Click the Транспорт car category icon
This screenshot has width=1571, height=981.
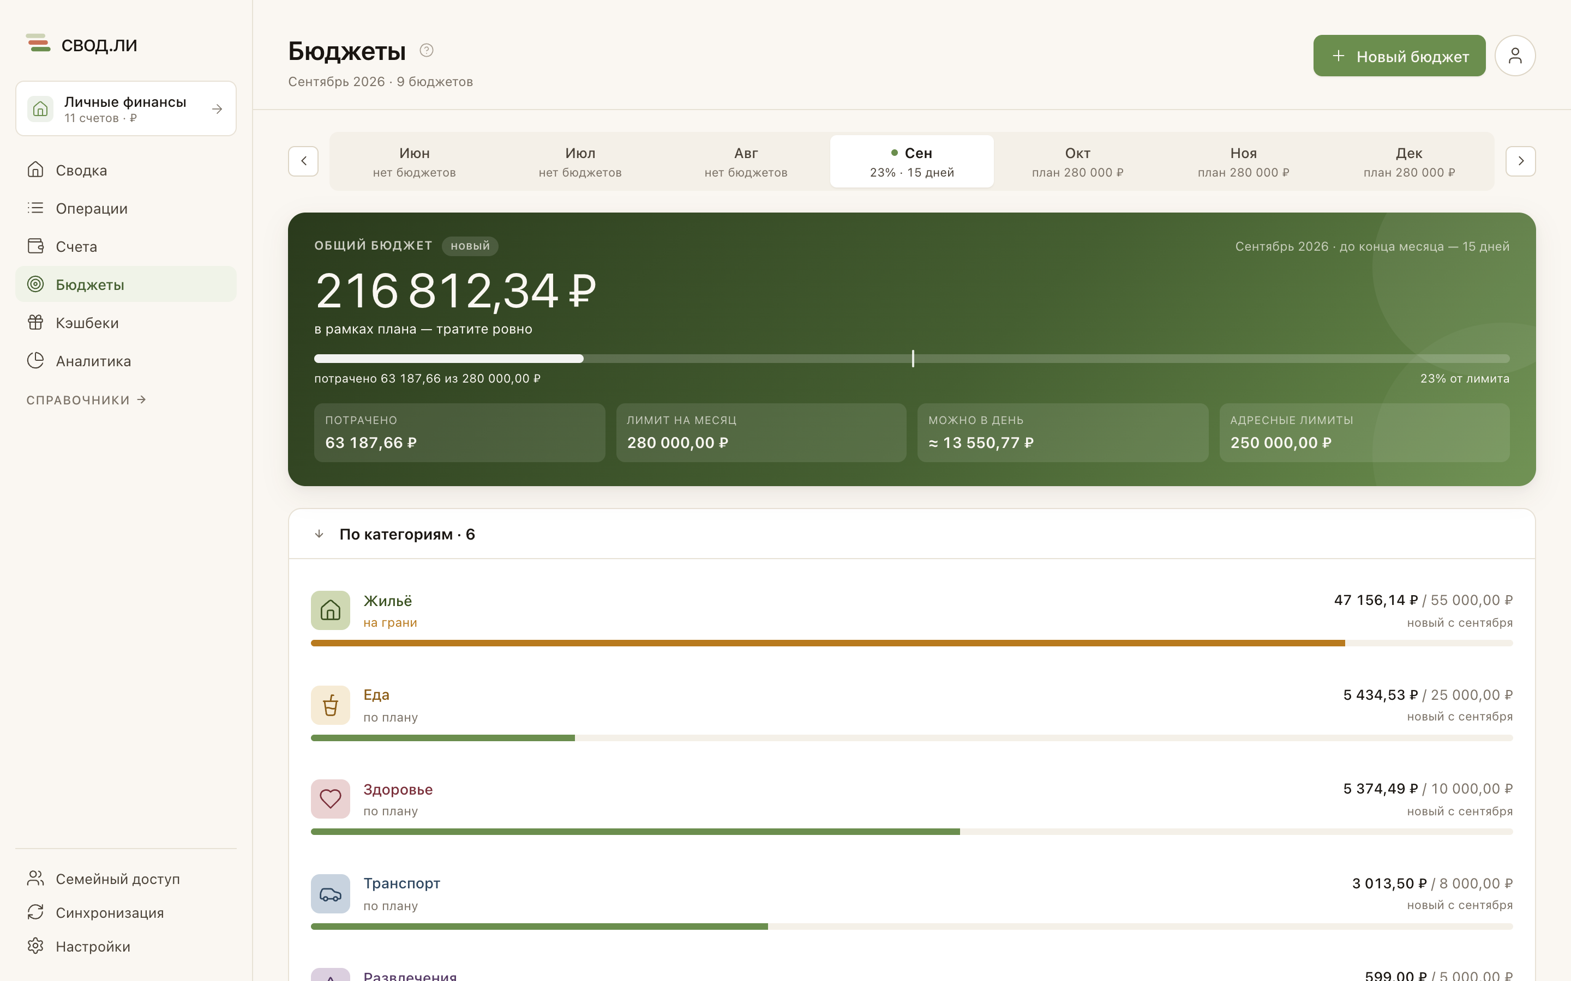(331, 894)
